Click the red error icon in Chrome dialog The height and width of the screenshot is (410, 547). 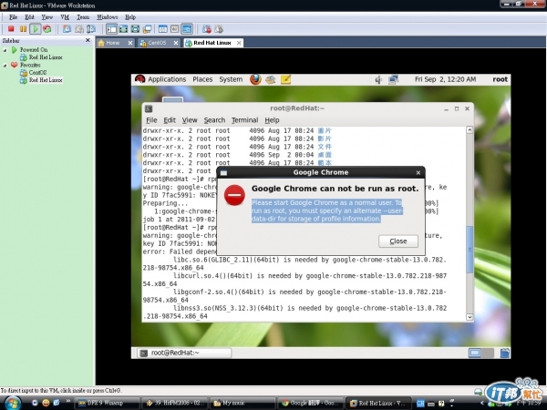pyautogui.click(x=234, y=195)
